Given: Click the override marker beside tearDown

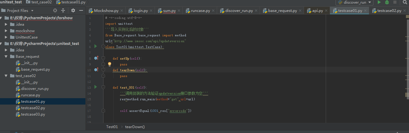Looking at the screenshot, I should [x=96, y=69].
